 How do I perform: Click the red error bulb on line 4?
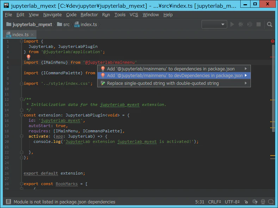tap(29, 57)
